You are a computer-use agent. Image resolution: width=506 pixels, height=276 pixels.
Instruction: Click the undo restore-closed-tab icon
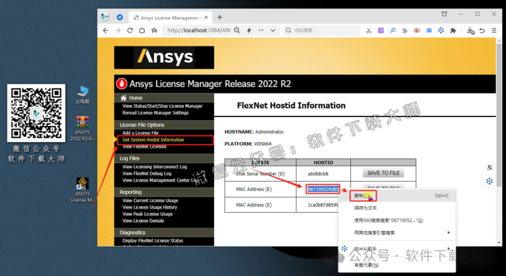pos(482,31)
